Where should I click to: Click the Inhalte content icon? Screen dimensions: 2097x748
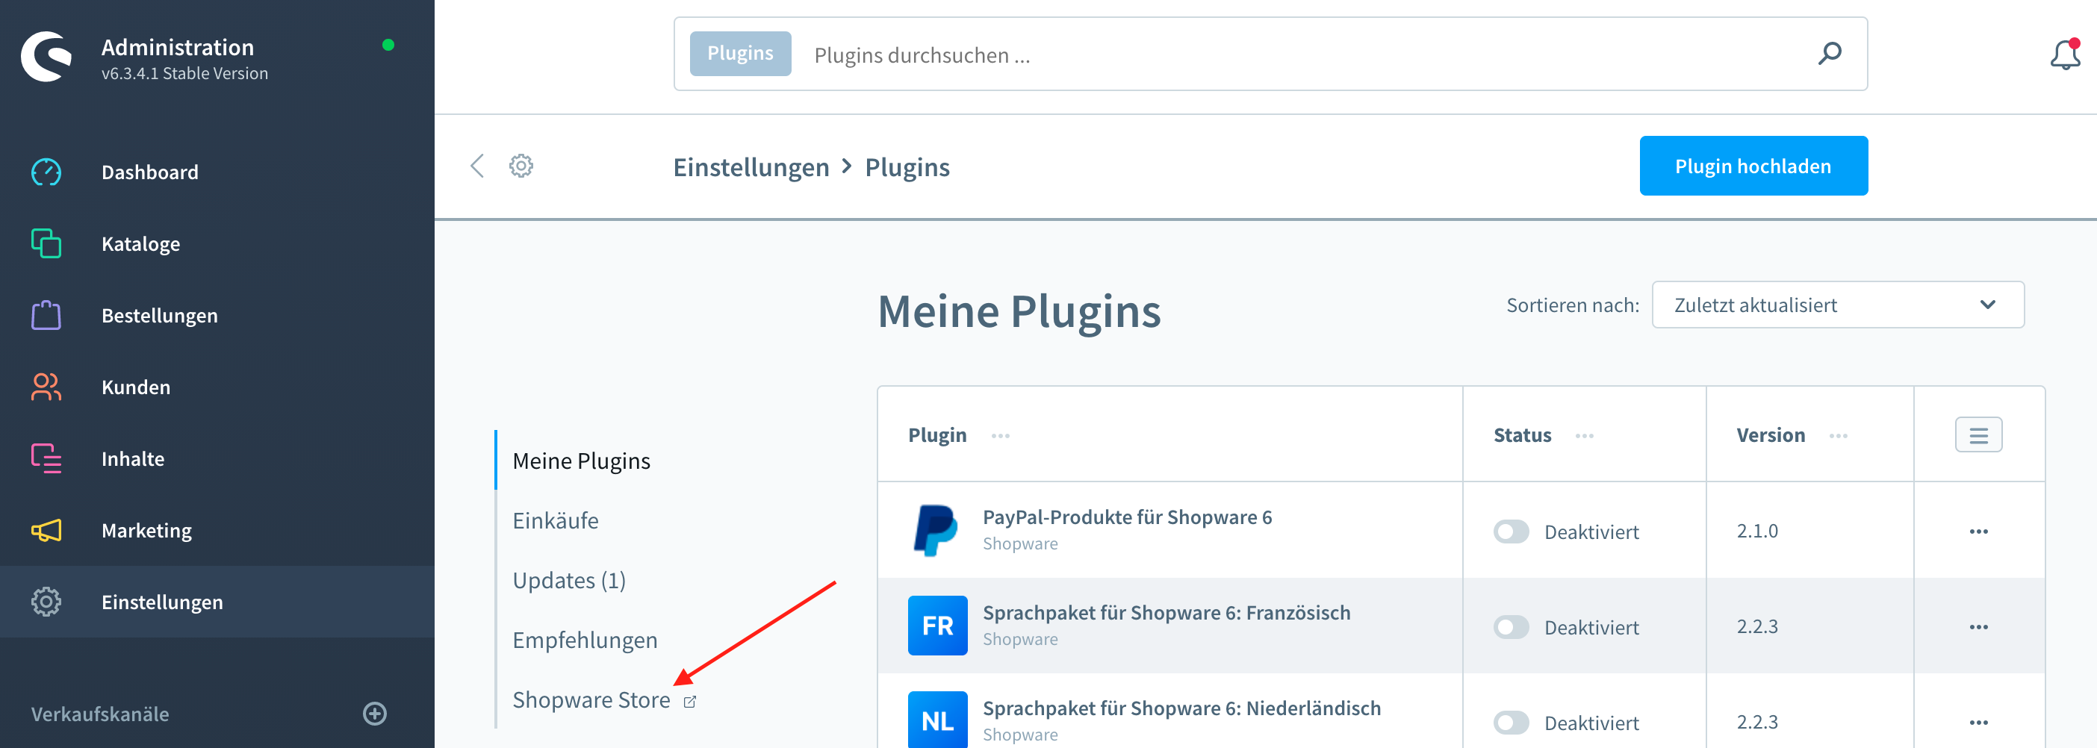46,458
